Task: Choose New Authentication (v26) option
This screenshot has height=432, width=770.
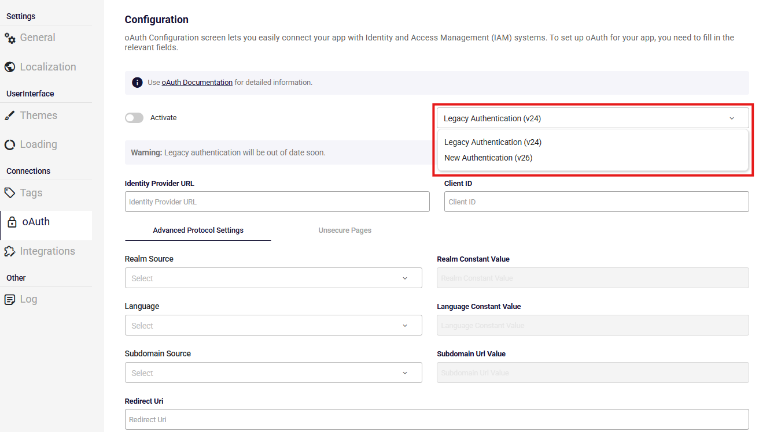Action: pos(488,158)
